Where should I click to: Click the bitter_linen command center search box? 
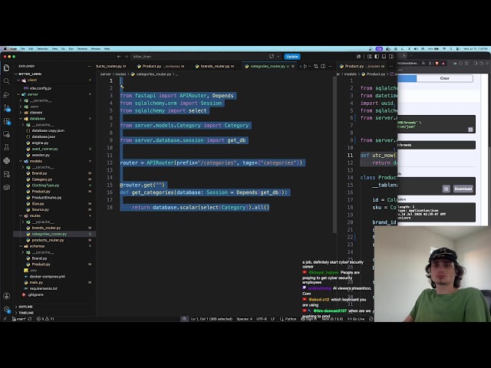coord(199,57)
